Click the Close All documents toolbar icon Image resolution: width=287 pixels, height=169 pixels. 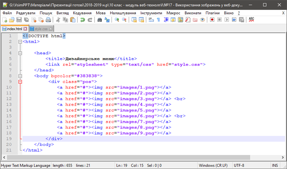click(x=41, y=20)
